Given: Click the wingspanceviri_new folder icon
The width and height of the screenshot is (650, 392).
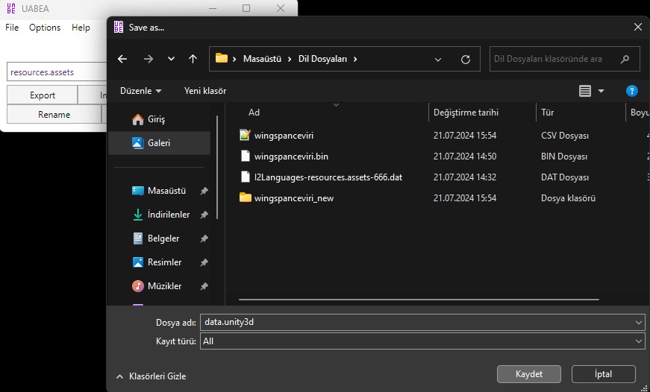Looking at the screenshot, I should (246, 197).
